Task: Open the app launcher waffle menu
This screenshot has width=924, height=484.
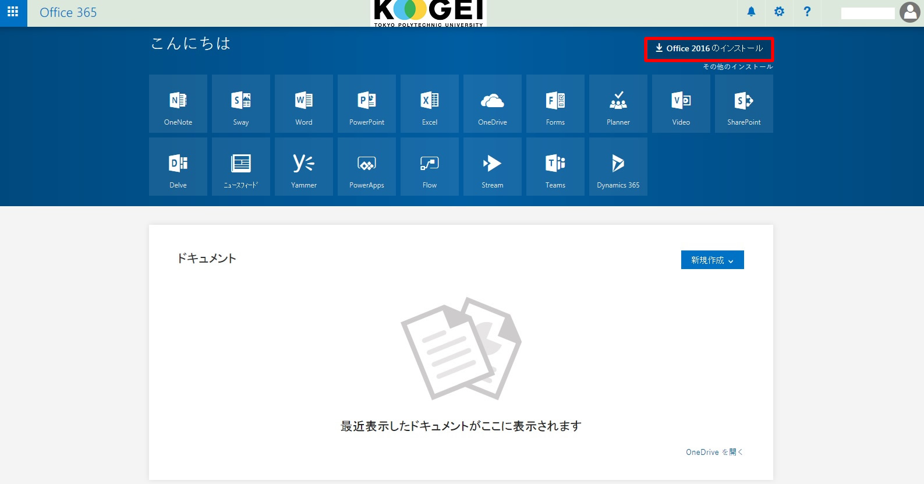Action: (13, 12)
